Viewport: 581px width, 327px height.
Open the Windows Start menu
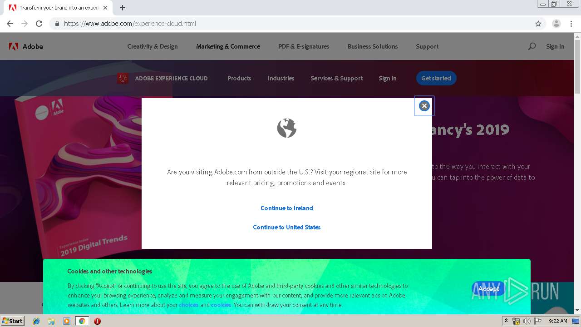tap(12, 321)
